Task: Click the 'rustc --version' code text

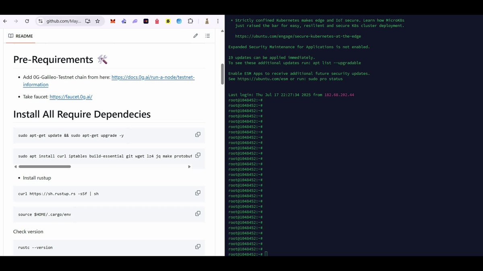Action: [x=35, y=247]
